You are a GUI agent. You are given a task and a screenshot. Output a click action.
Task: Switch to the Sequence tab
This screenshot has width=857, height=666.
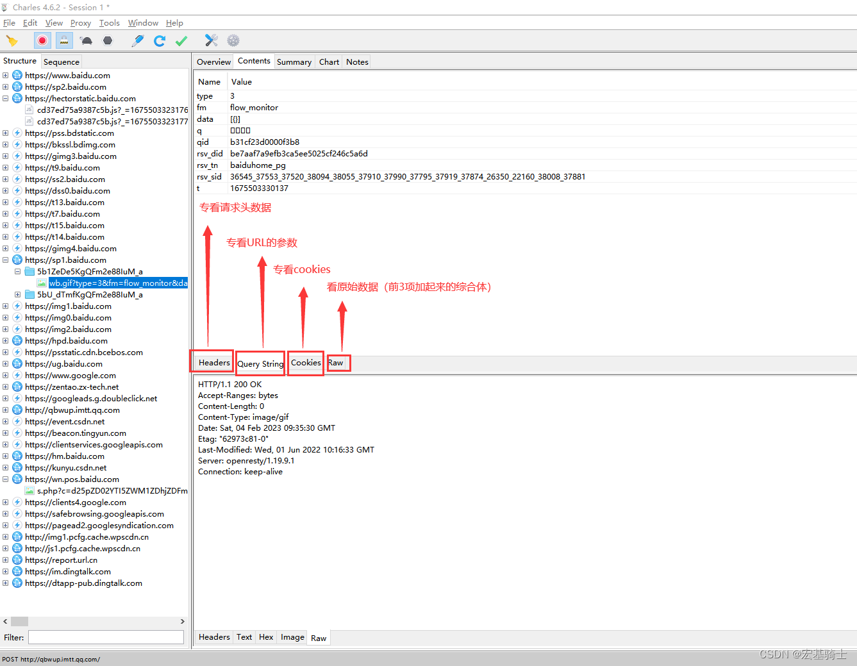coord(62,62)
